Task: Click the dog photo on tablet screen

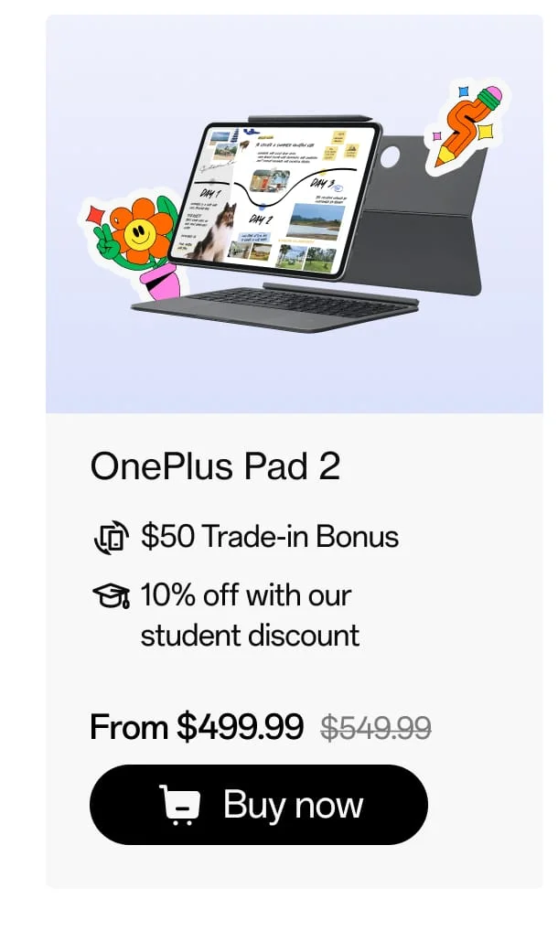Action: tap(216, 232)
